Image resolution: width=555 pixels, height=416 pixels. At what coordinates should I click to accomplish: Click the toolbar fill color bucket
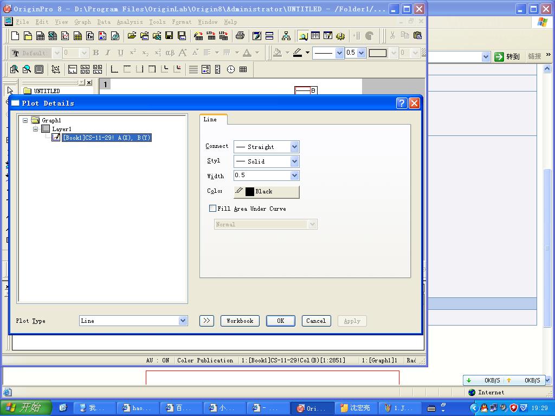[x=278, y=53]
